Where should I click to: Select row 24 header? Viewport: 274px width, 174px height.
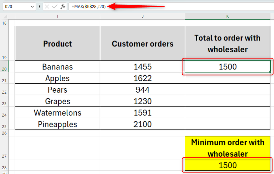pyautogui.click(x=4, y=113)
